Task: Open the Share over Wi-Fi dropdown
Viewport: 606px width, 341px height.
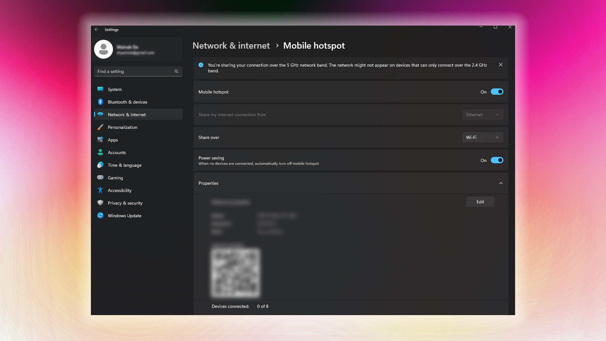Action: 483,137
